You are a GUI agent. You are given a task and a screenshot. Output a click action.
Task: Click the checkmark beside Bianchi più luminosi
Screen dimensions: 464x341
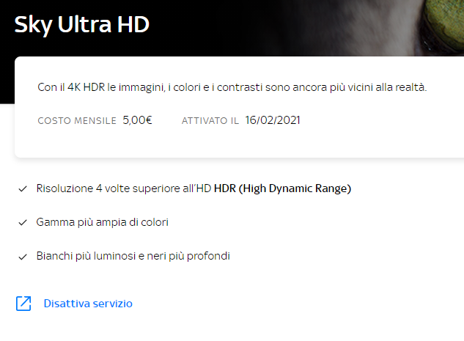pyautogui.click(x=23, y=257)
